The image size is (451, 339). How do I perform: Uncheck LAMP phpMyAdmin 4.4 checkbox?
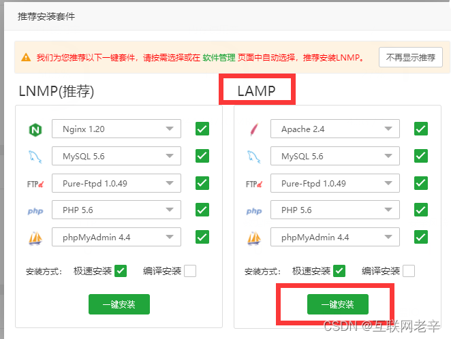point(421,237)
